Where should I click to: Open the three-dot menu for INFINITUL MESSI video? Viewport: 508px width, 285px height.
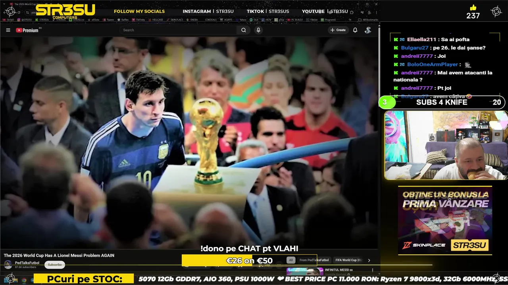coord(372,270)
